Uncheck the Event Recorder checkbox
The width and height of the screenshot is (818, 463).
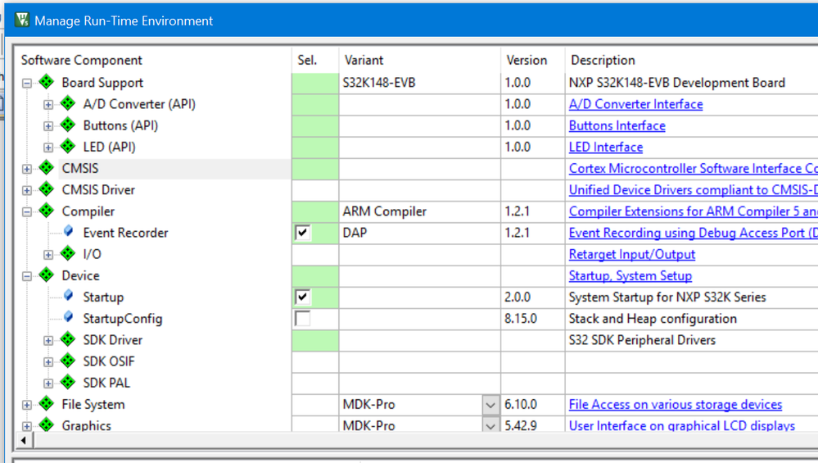point(303,233)
